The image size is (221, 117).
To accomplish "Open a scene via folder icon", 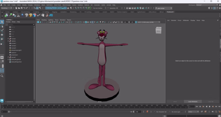I will (19, 8).
